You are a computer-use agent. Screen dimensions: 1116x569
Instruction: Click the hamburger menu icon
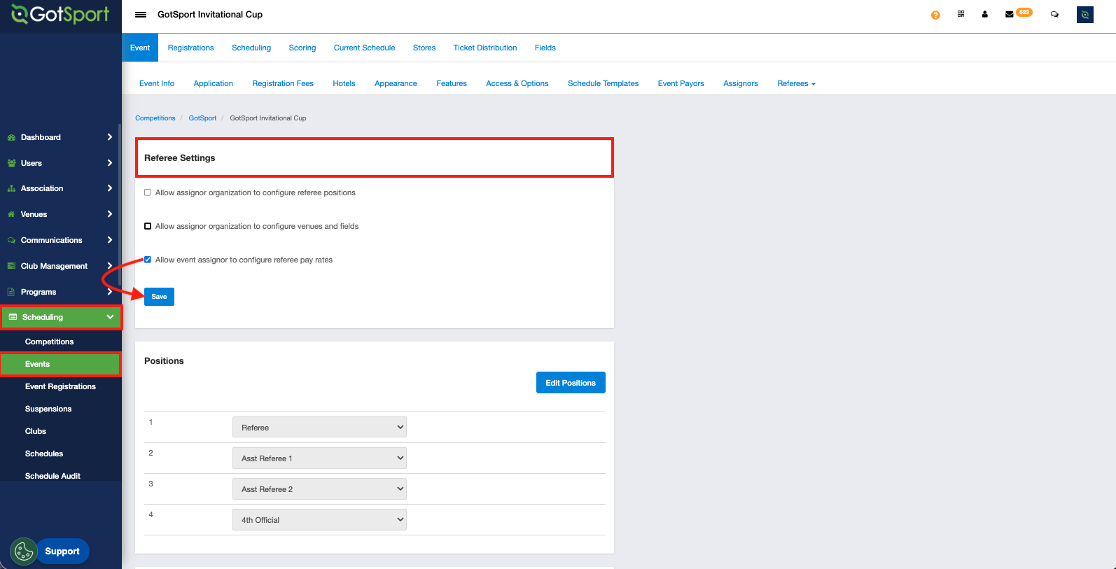click(x=141, y=15)
